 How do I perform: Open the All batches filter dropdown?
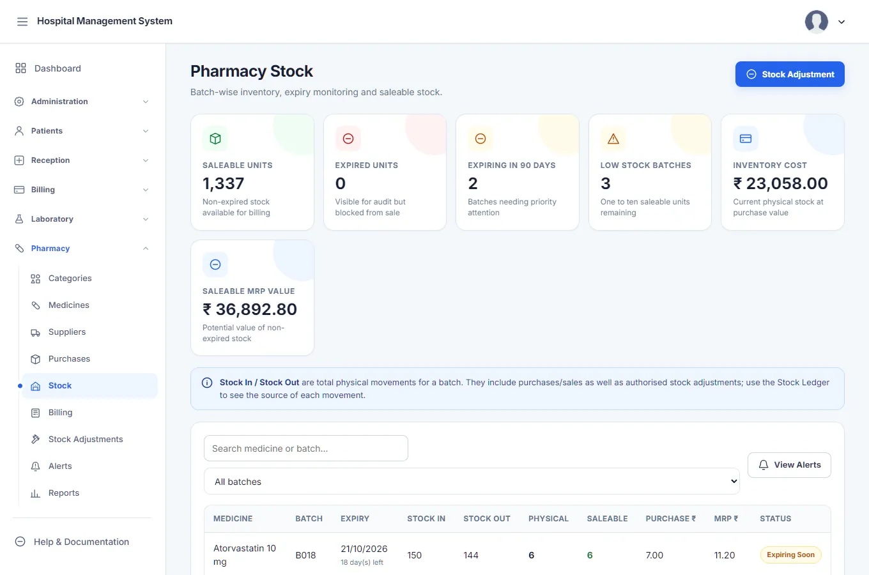tap(472, 482)
